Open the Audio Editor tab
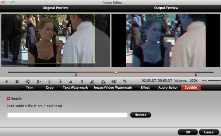The image size is (221, 136). 168,88
